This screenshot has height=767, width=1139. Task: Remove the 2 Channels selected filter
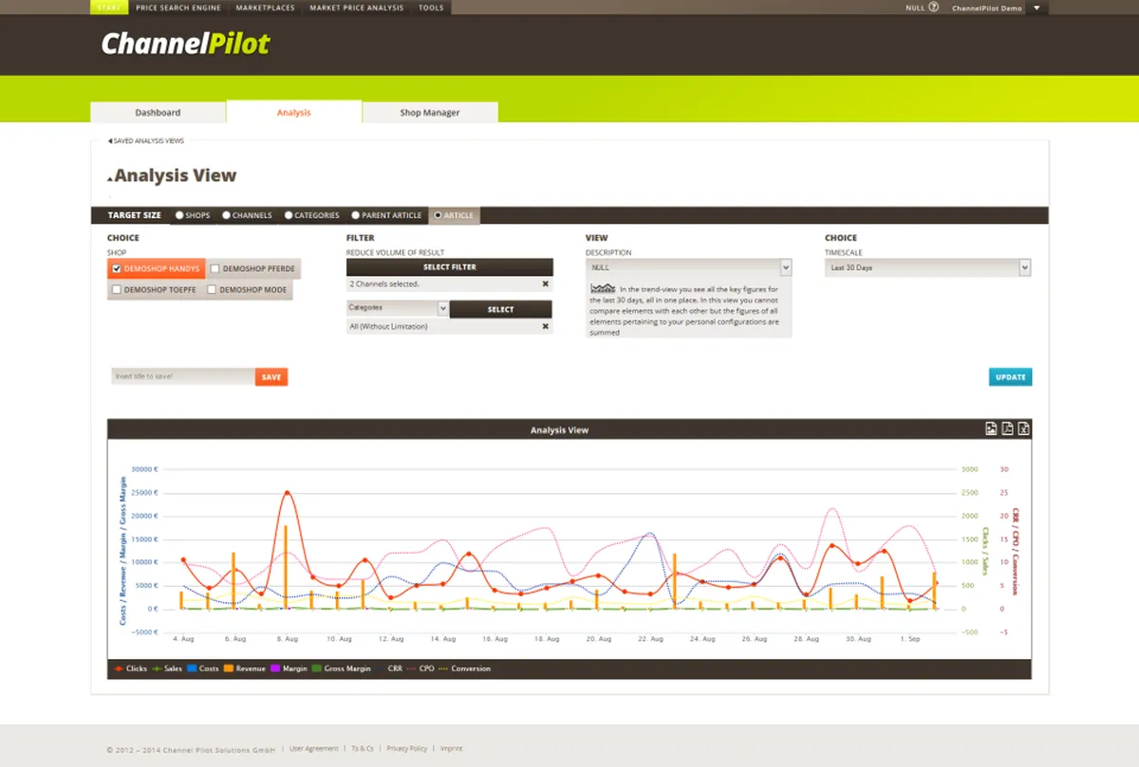tap(545, 283)
